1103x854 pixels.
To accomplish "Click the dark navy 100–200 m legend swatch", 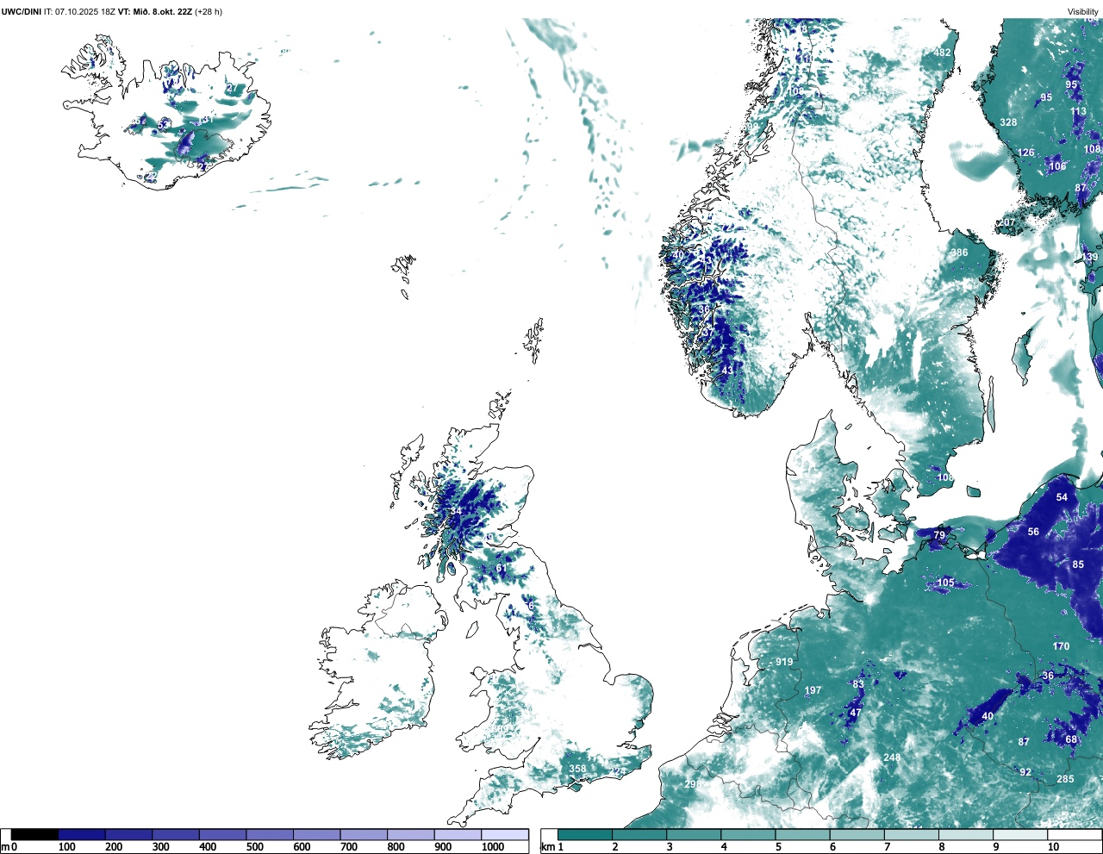I will point(82,834).
